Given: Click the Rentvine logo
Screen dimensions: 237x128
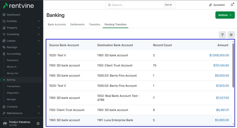Looking at the screenshot, I should click(18, 6).
